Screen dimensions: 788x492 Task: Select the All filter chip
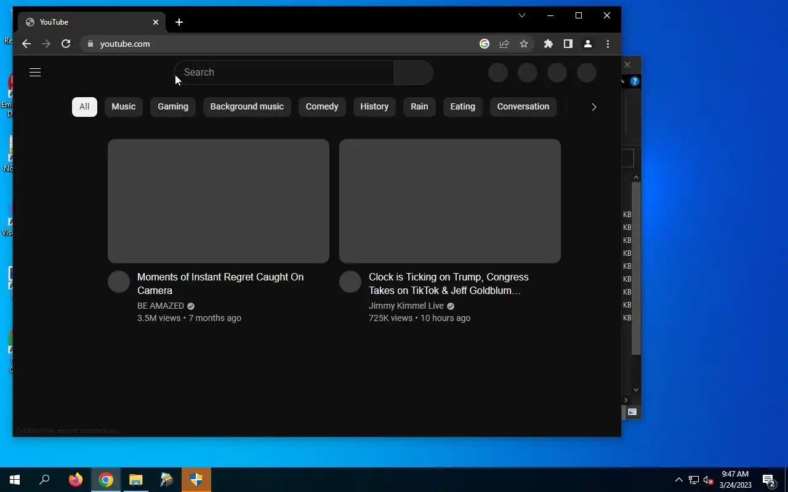pos(84,106)
